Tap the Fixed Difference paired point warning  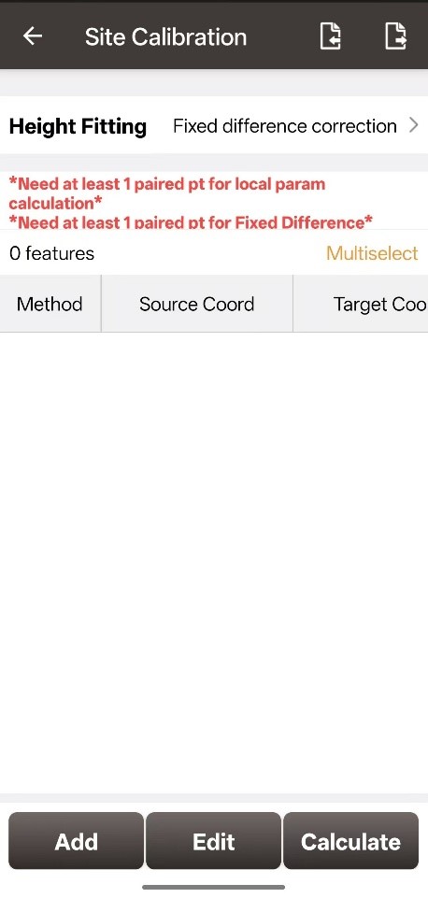(191, 221)
